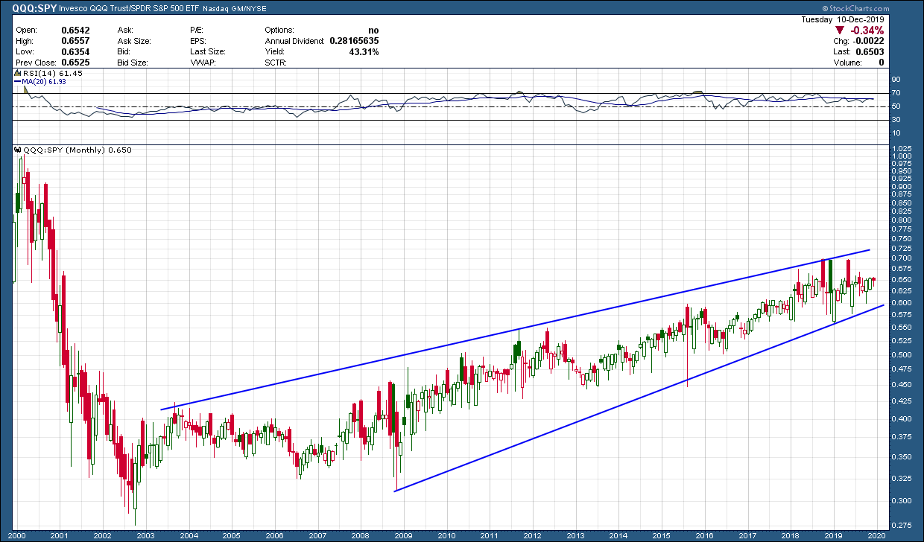Screen dimensions: 924x542
Task: Click the Last price 0.6503
Action: (x=869, y=53)
